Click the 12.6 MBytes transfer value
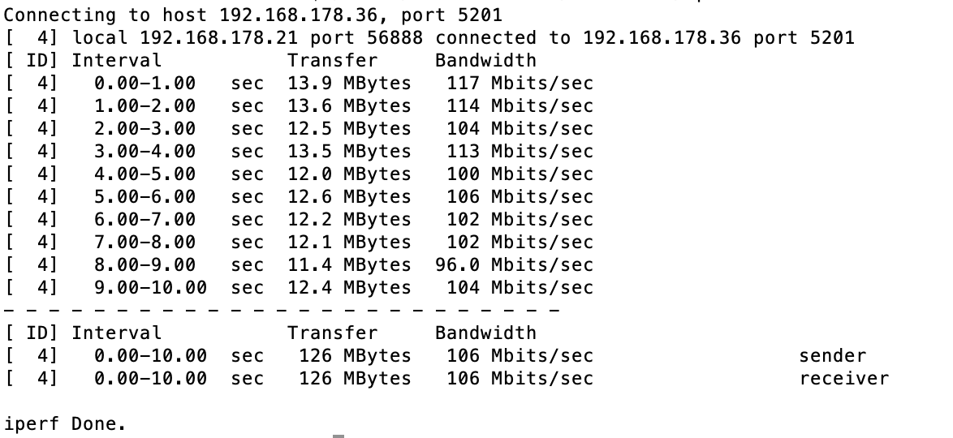This screenshot has width=953, height=438. pyautogui.click(x=349, y=196)
